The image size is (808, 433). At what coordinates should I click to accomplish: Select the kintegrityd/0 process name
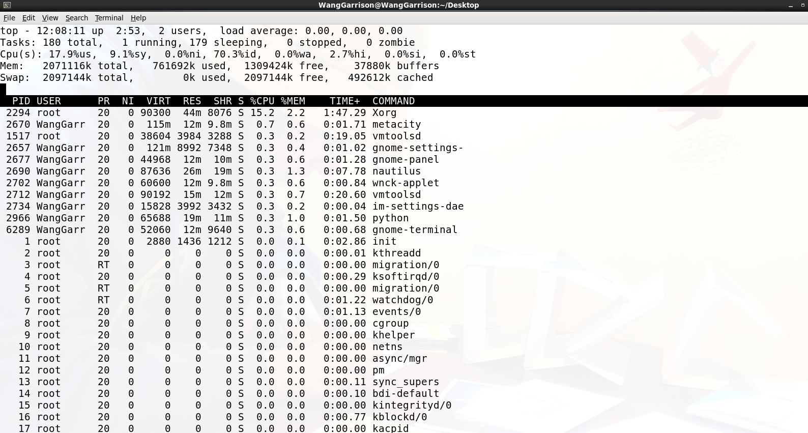(x=412, y=406)
